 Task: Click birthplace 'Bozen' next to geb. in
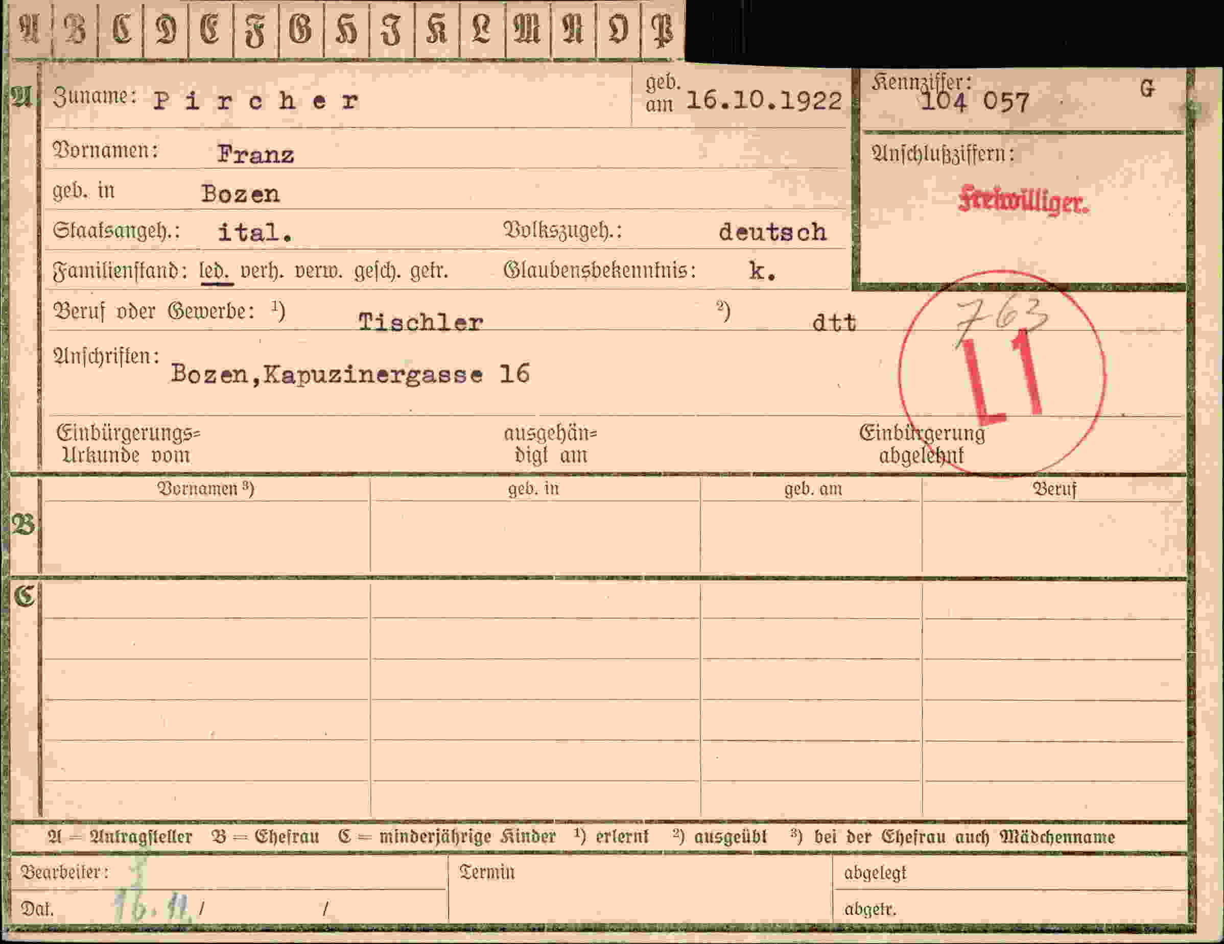[x=241, y=195]
